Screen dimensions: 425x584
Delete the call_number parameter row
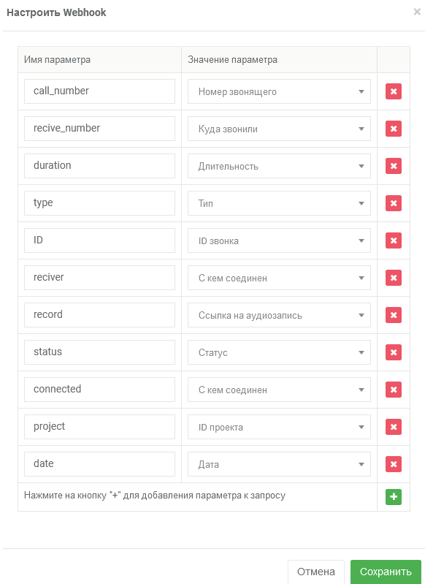point(394,91)
